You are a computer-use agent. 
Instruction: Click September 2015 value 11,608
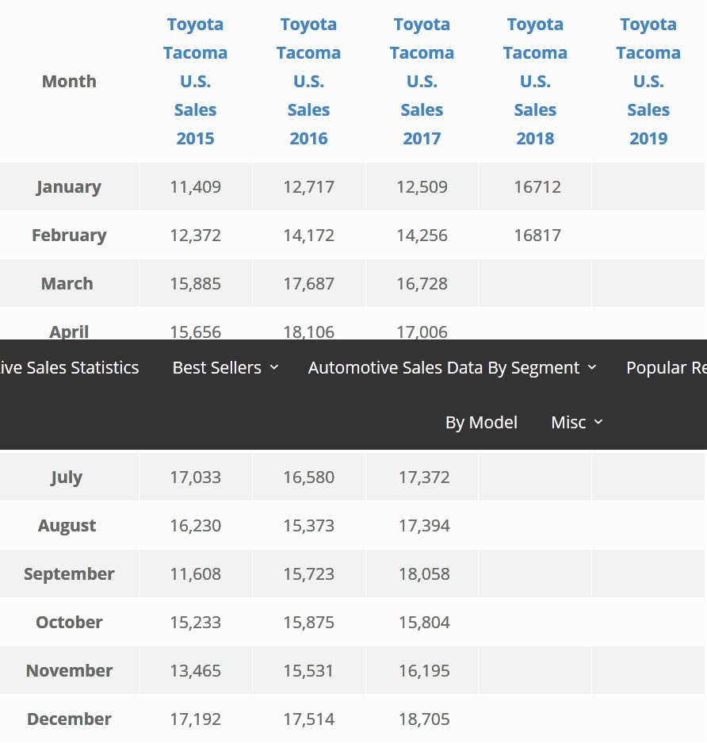pos(195,574)
